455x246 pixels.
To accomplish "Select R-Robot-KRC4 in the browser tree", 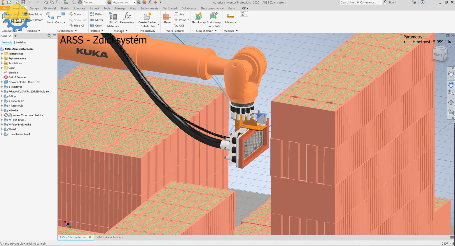I will 16,101.
